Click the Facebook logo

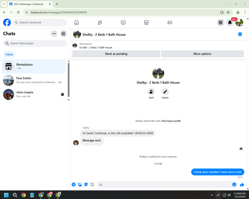(x=7, y=22)
